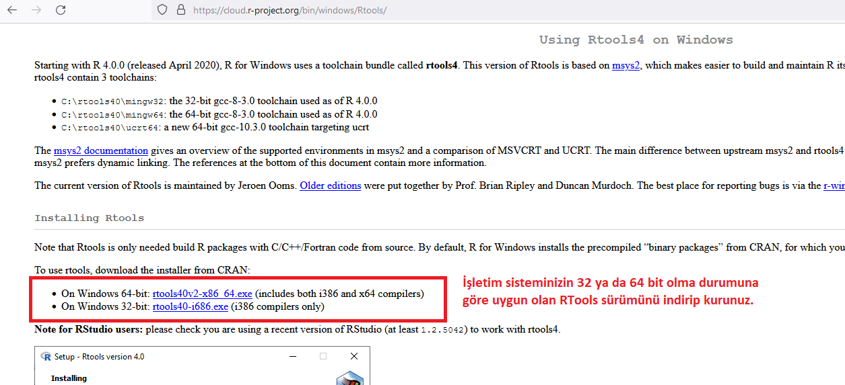Click the 'Installing' label in Setup window

pyautogui.click(x=69, y=378)
